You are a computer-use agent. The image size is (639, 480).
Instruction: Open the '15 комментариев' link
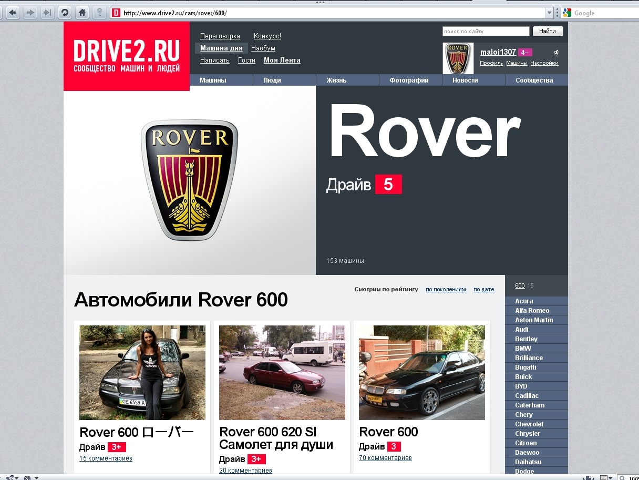(x=106, y=458)
